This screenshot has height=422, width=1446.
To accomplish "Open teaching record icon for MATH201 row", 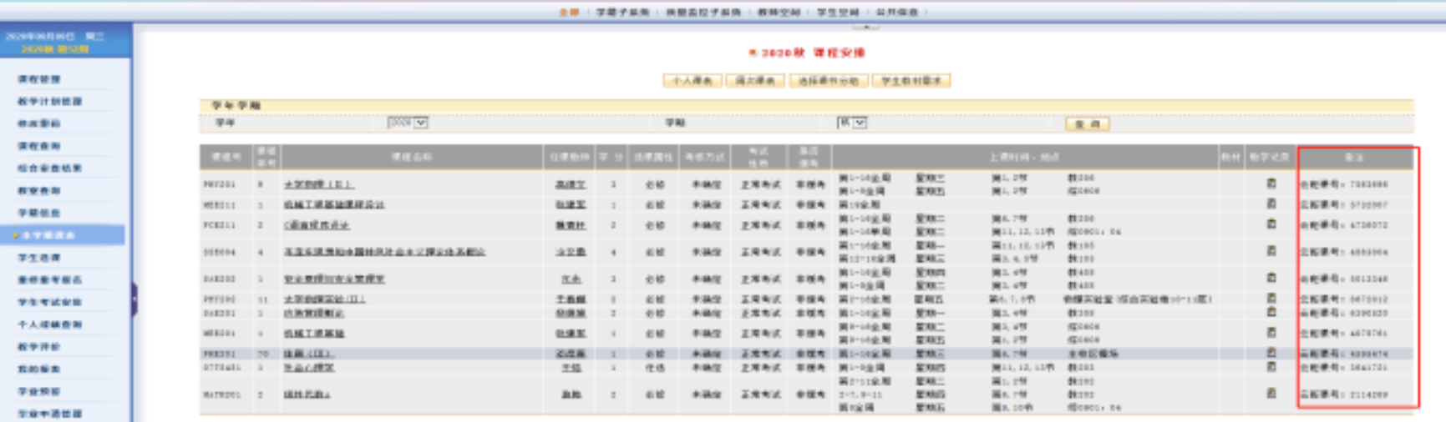I will (1271, 394).
